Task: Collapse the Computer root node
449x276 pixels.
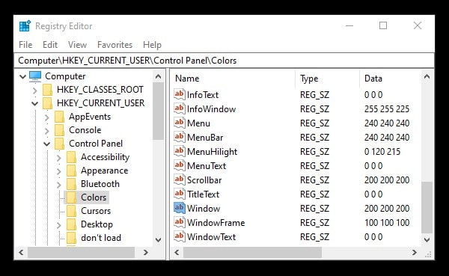Action: point(22,76)
